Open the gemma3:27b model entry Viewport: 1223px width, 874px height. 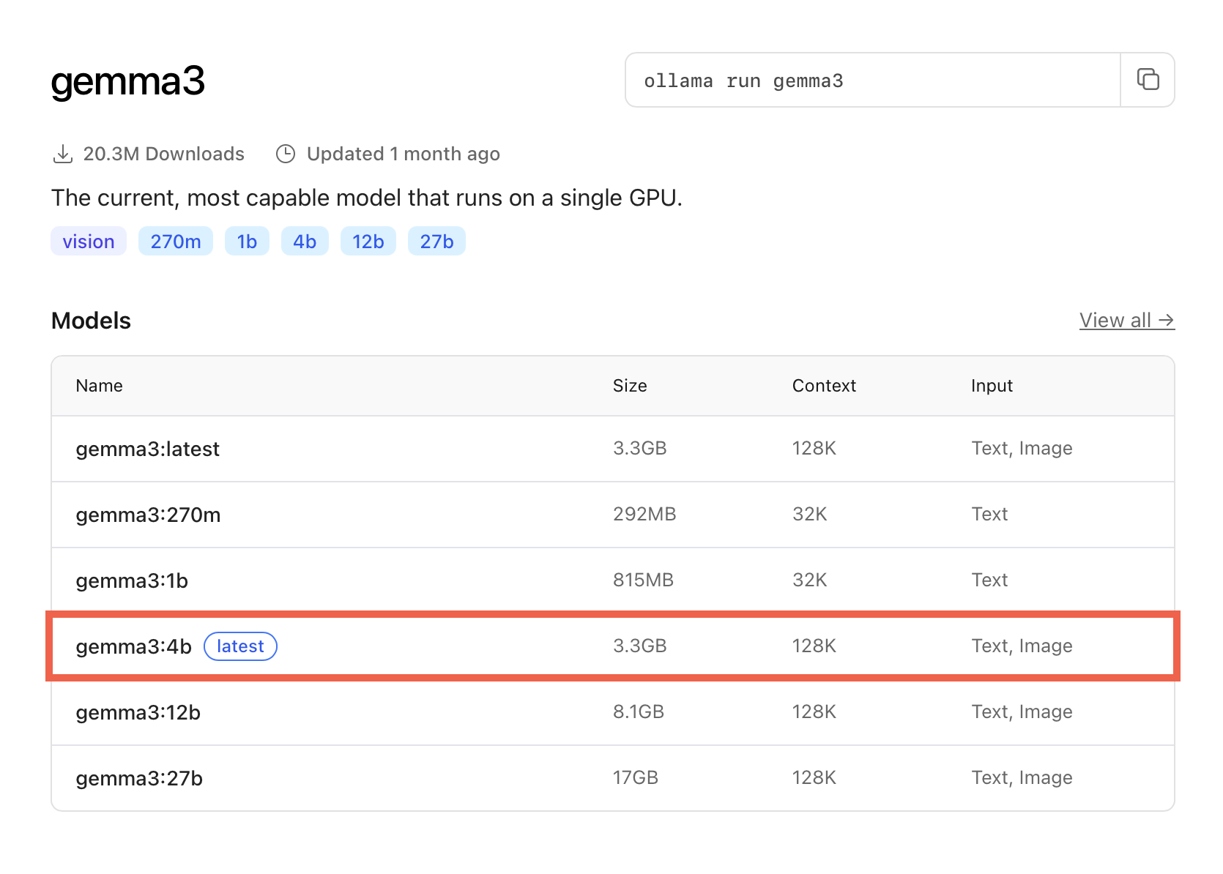[x=139, y=778]
